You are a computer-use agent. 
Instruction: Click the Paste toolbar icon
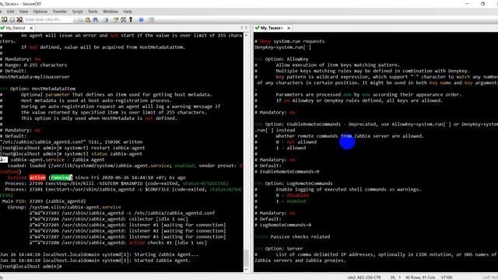click(87, 19)
